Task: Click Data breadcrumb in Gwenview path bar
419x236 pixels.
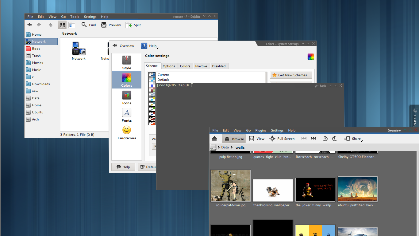Action: coord(225,147)
